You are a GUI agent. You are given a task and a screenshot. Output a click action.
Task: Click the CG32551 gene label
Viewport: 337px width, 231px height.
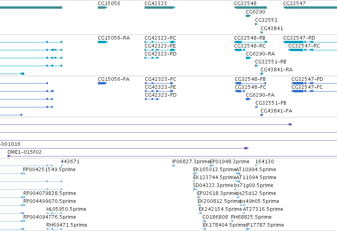[266, 20]
